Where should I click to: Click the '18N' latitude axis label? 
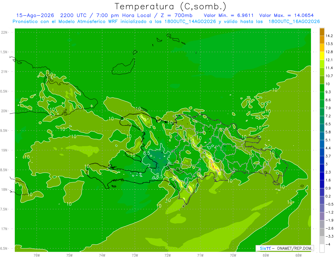[x=4, y=189]
